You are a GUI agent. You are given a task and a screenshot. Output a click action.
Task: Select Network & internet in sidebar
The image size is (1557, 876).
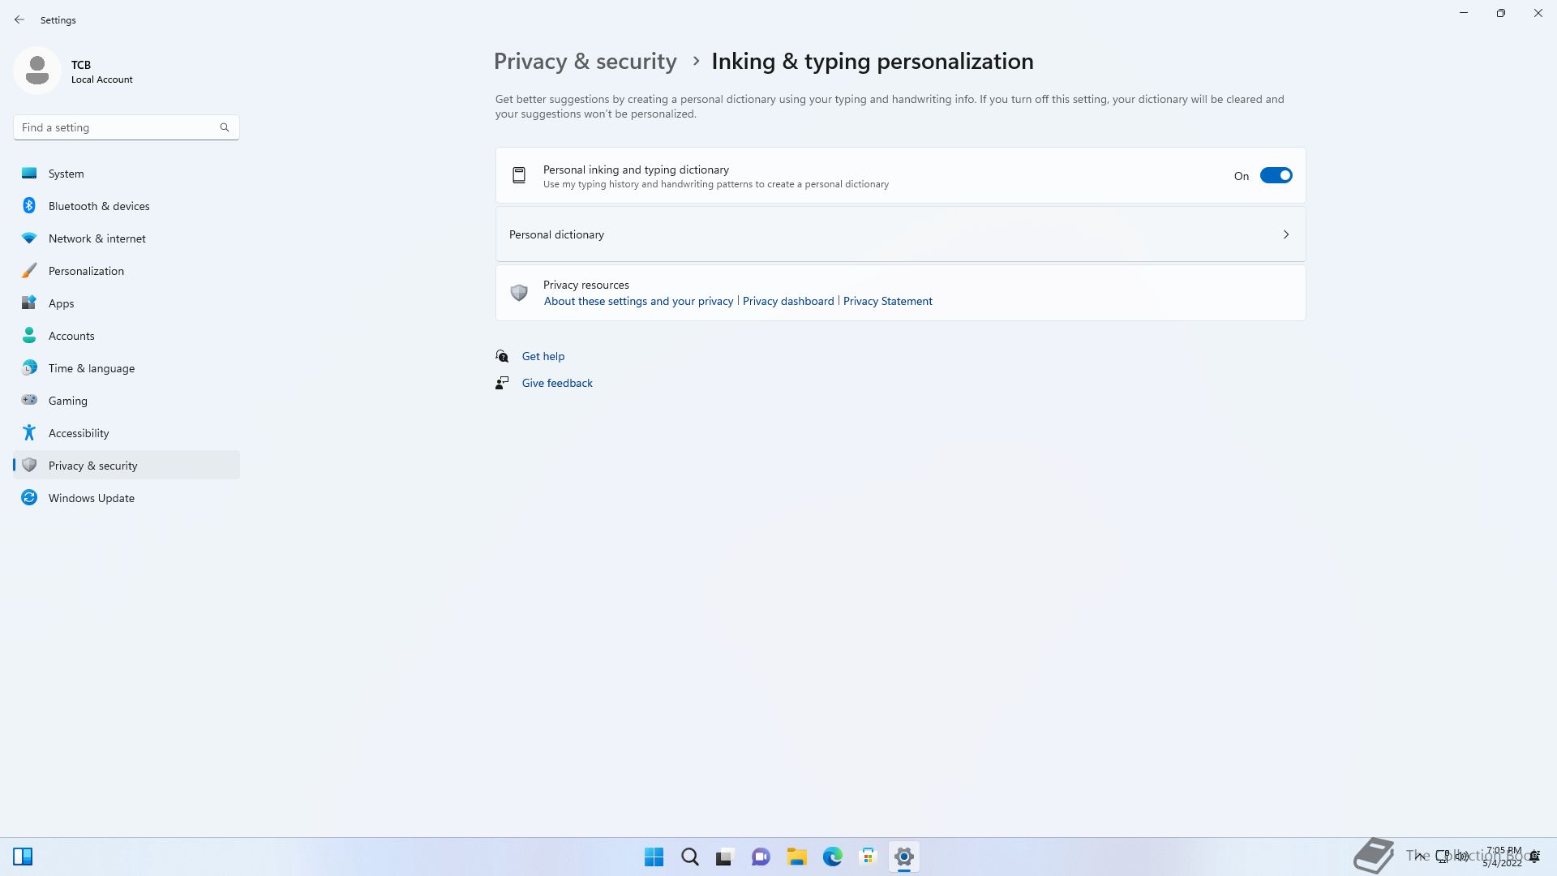click(127, 238)
